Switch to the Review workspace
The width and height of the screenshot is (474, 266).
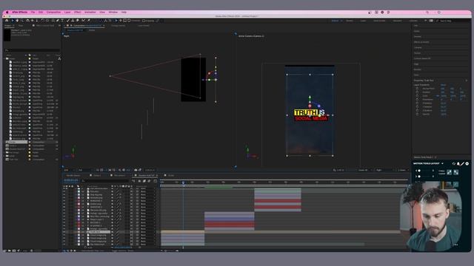pyautogui.click(x=350, y=21)
